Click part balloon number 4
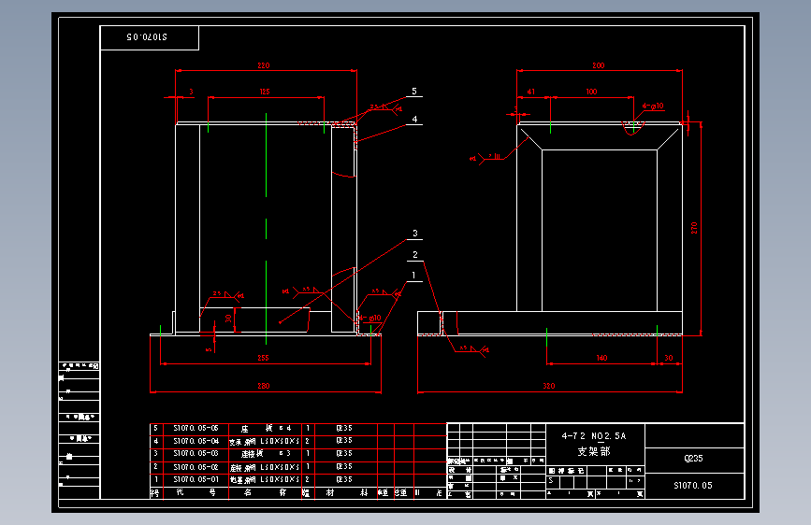 pyautogui.click(x=414, y=120)
